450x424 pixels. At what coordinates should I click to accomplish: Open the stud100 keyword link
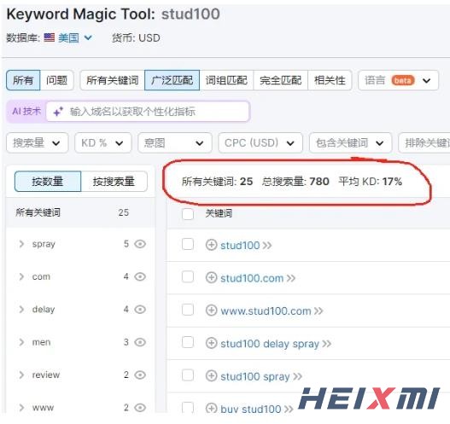[x=240, y=246]
